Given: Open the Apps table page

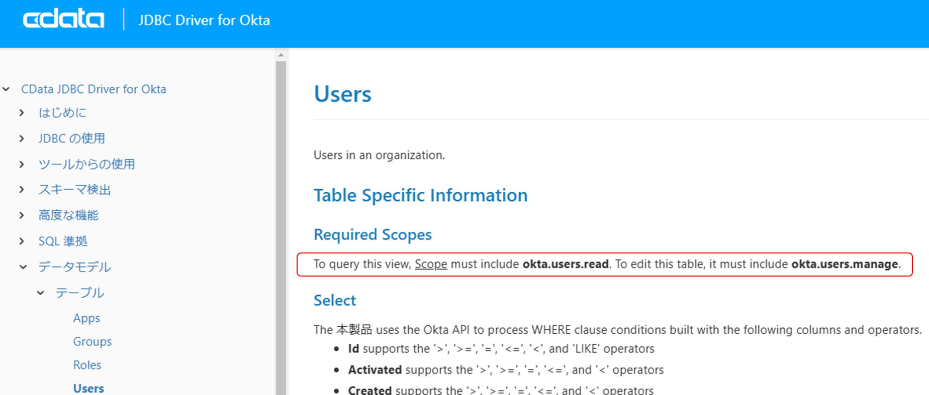Looking at the screenshot, I should click(x=86, y=318).
